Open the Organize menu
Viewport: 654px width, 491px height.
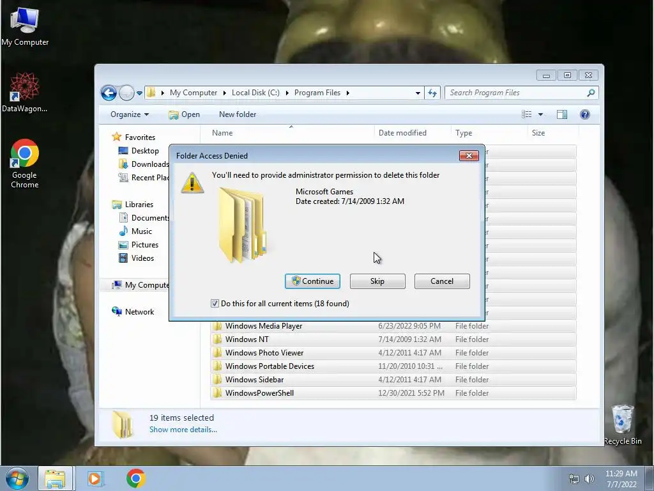[x=129, y=114]
